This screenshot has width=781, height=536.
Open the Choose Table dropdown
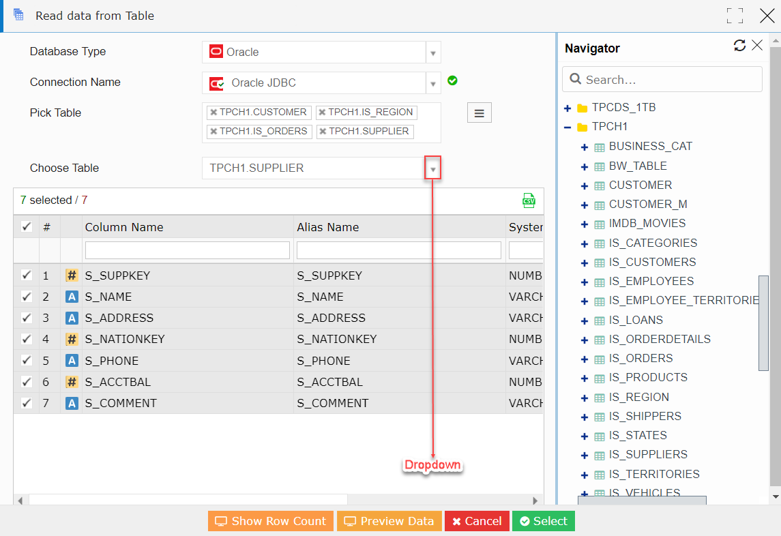[432, 167]
